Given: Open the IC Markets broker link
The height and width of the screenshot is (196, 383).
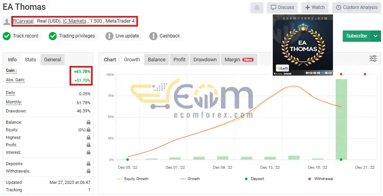Looking at the screenshot, I should 75,21.
